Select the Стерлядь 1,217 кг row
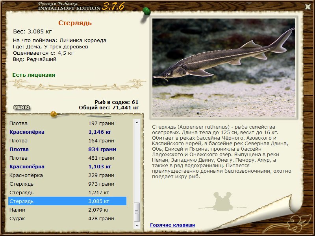The image size is (315, 236). point(67,192)
